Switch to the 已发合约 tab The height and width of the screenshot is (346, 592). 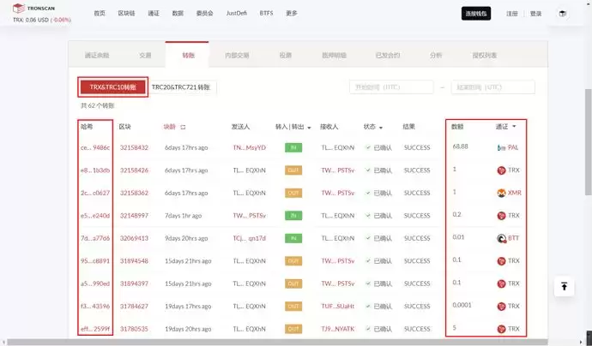(x=388, y=56)
